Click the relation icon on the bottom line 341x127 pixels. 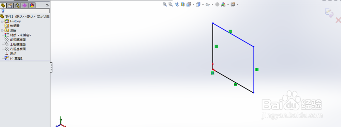[236, 84]
